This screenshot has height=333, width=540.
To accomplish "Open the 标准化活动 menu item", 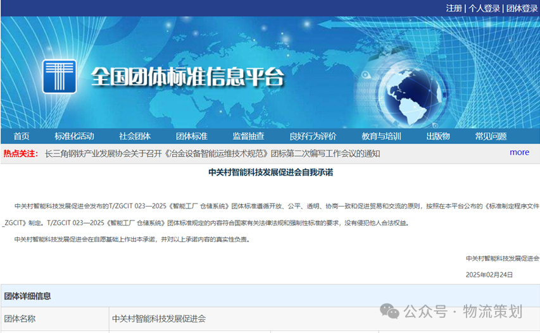I will (x=75, y=136).
